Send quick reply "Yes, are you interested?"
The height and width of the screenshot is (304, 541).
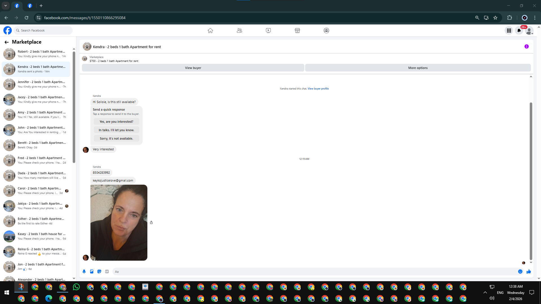pyautogui.click(x=116, y=122)
